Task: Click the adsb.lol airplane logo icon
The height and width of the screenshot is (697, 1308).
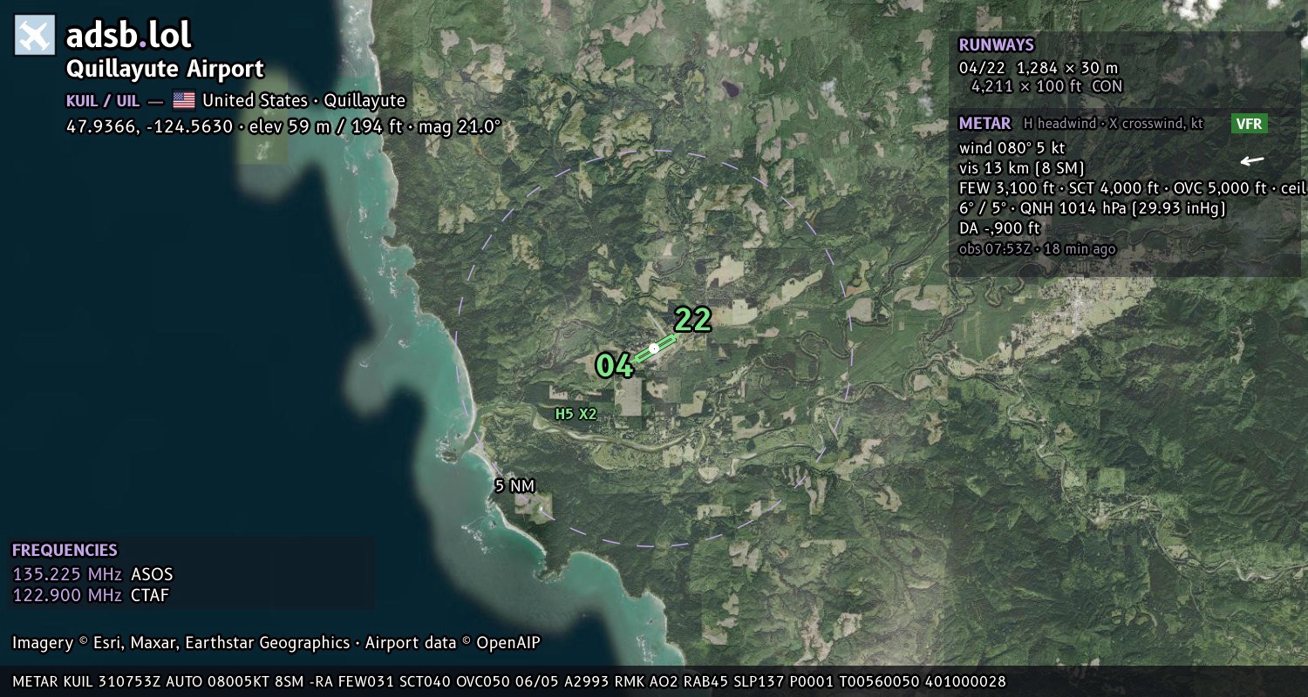Action: pyautogui.click(x=35, y=36)
